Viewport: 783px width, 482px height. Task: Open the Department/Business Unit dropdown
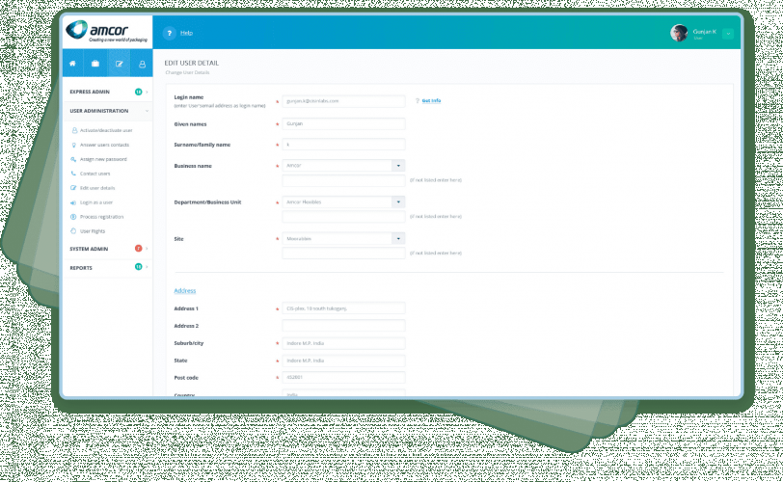(343, 202)
